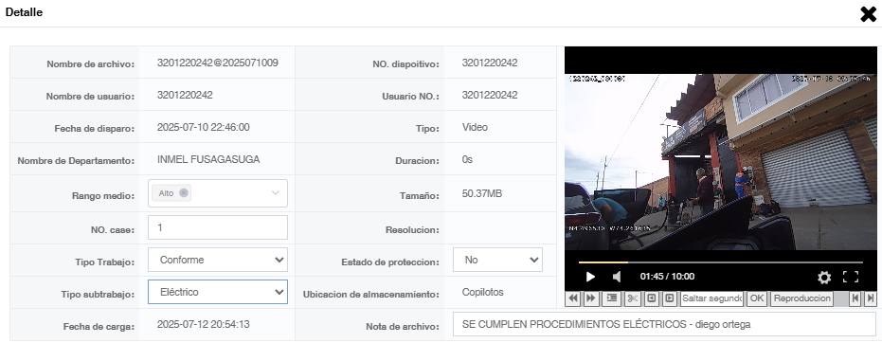Seek on the video progress bar
The width and height of the screenshot is (882, 343).
tap(721, 262)
